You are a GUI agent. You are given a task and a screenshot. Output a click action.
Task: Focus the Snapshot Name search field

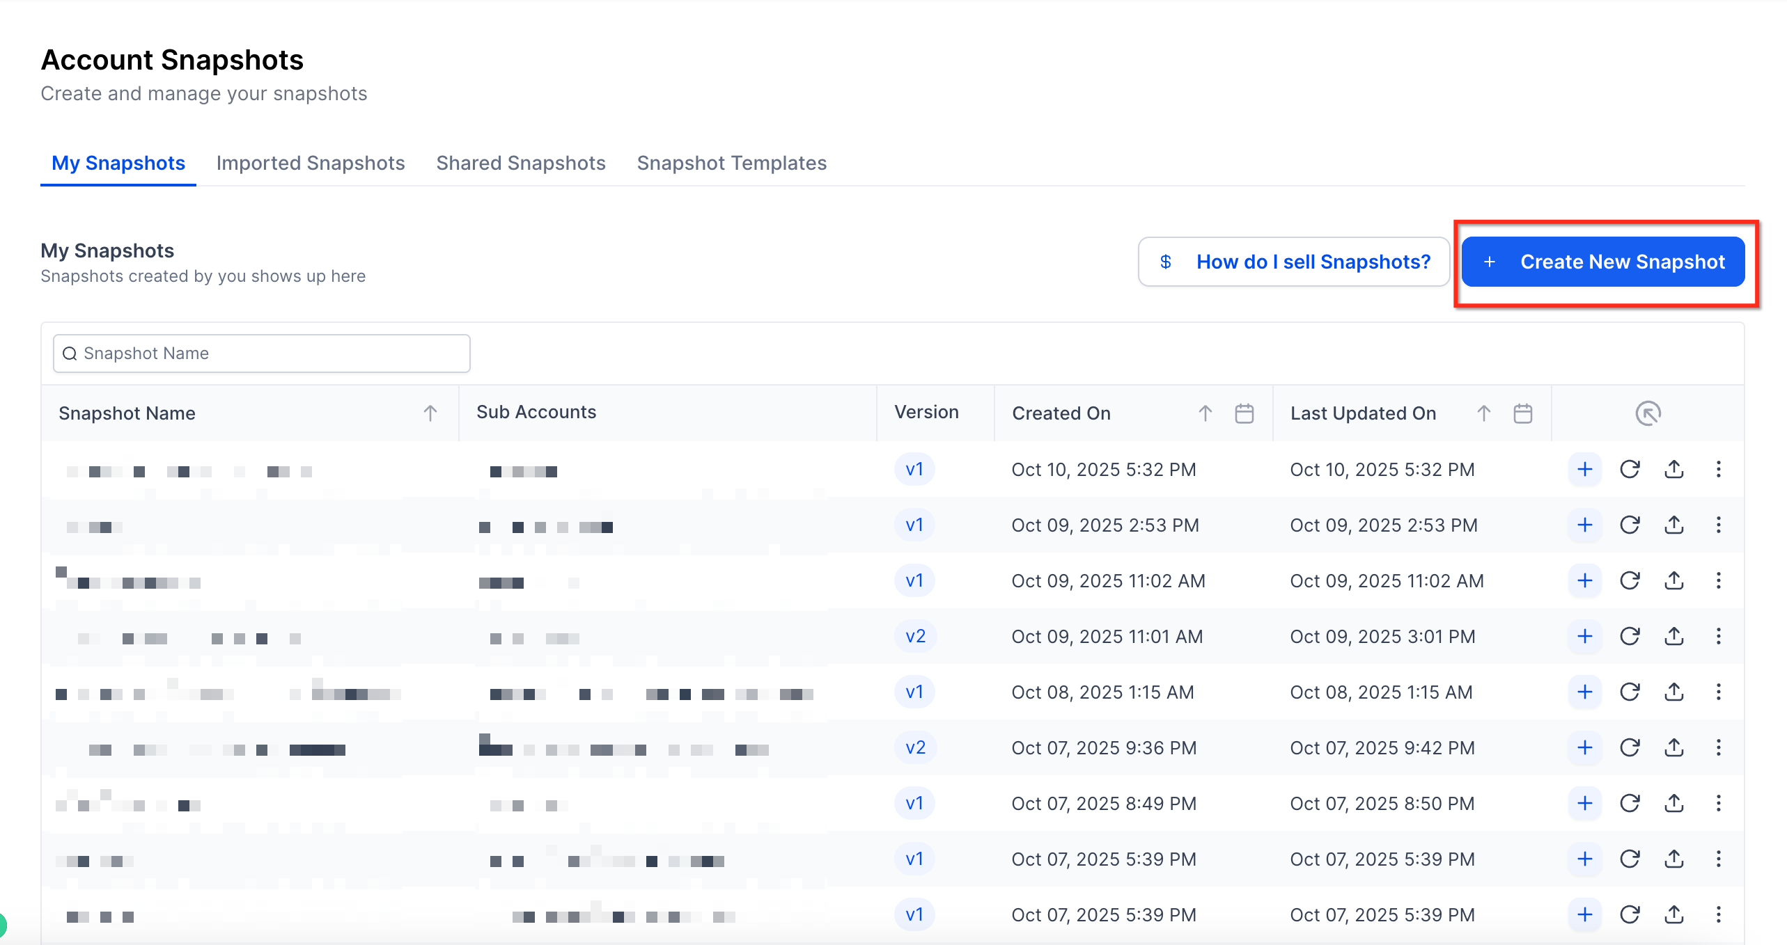pos(262,354)
